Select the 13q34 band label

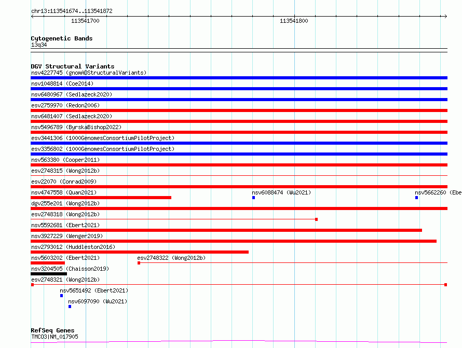click(39, 45)
